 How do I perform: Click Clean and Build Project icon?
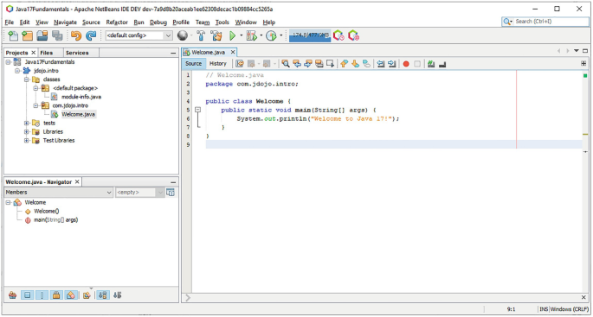(216, 36)
